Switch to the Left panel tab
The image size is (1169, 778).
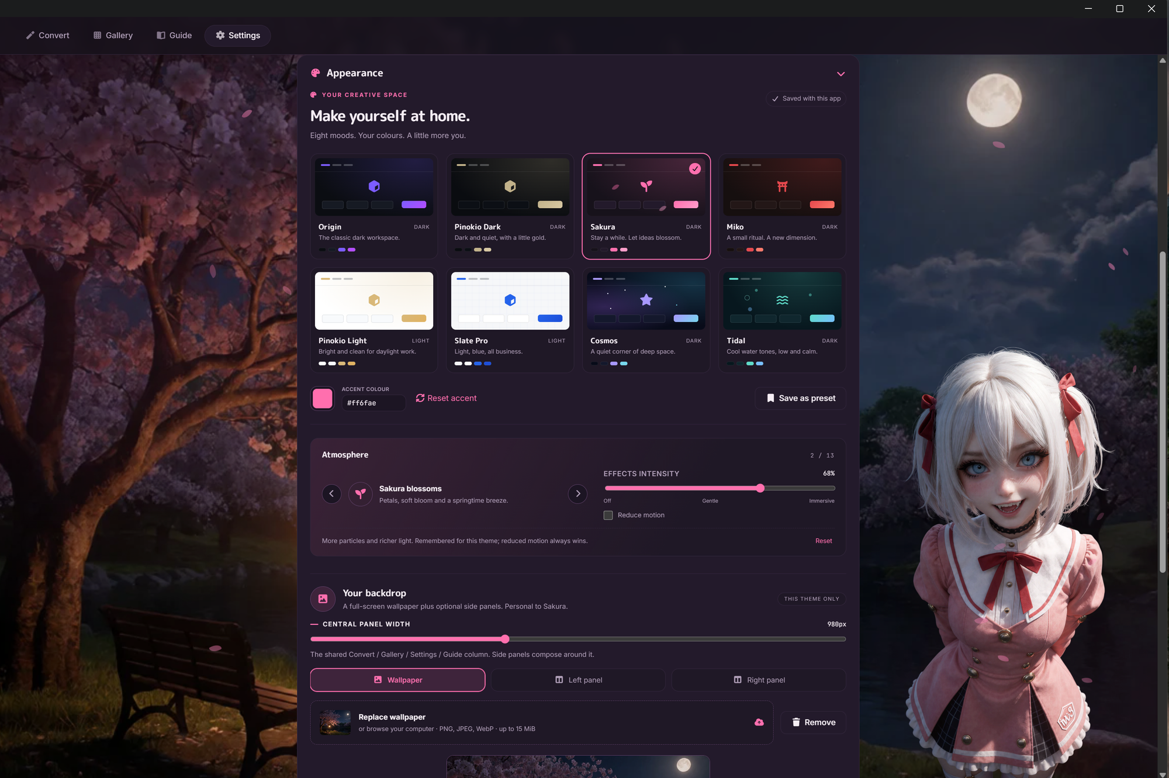click(578, 680)
